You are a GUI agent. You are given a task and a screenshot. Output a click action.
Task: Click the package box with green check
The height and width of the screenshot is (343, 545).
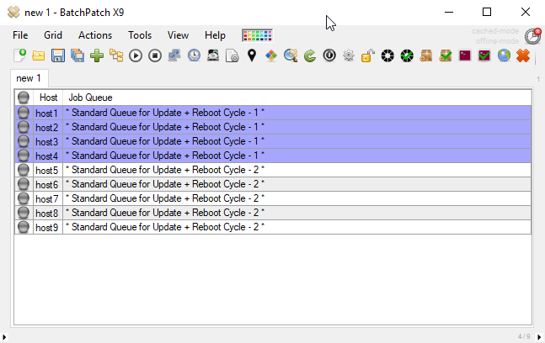446,55
